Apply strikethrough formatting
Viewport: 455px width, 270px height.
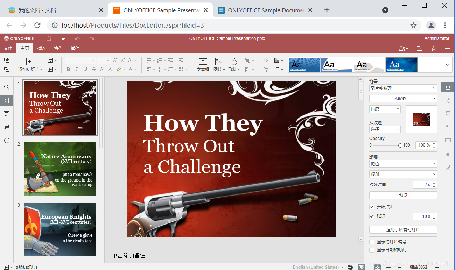[94, 70]
